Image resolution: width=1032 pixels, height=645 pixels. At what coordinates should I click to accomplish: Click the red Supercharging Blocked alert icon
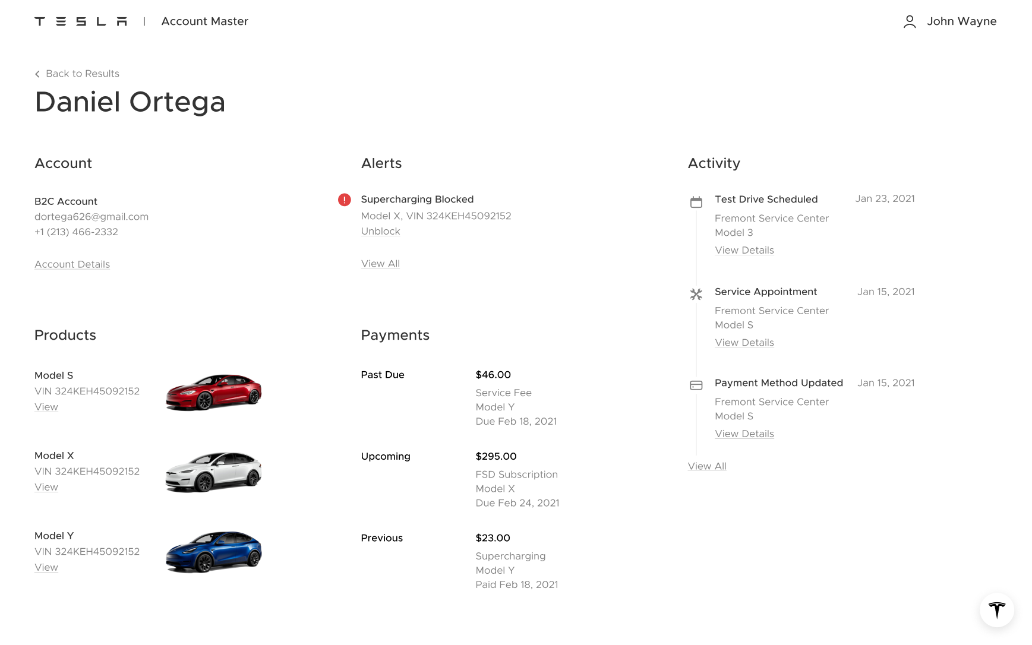[x=344, y=200]
